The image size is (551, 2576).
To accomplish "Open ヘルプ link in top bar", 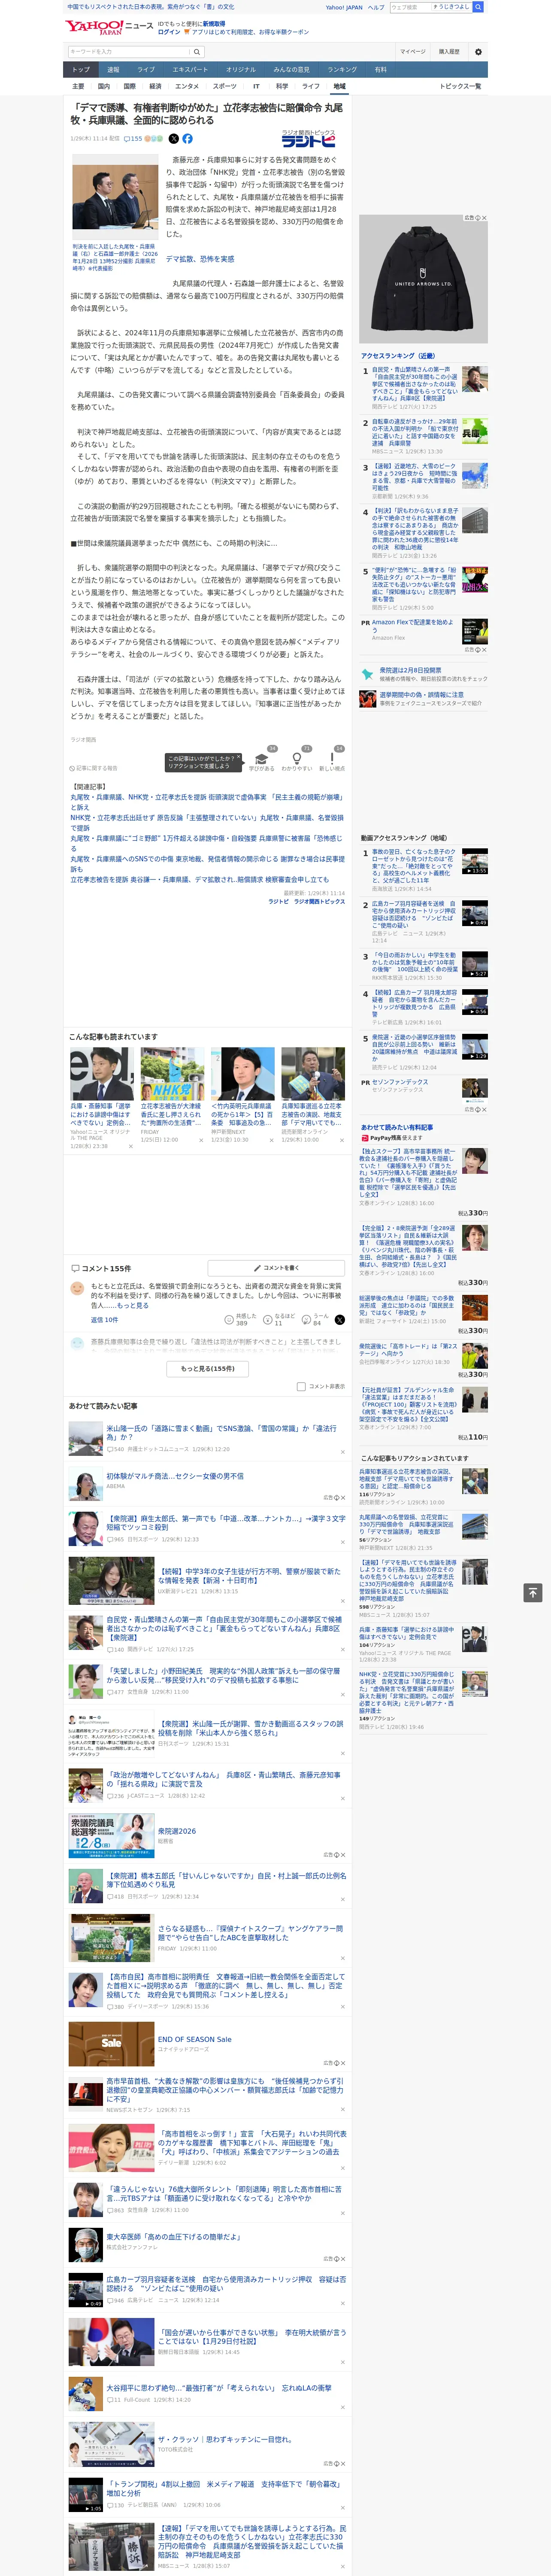I will tap(375, 7).
